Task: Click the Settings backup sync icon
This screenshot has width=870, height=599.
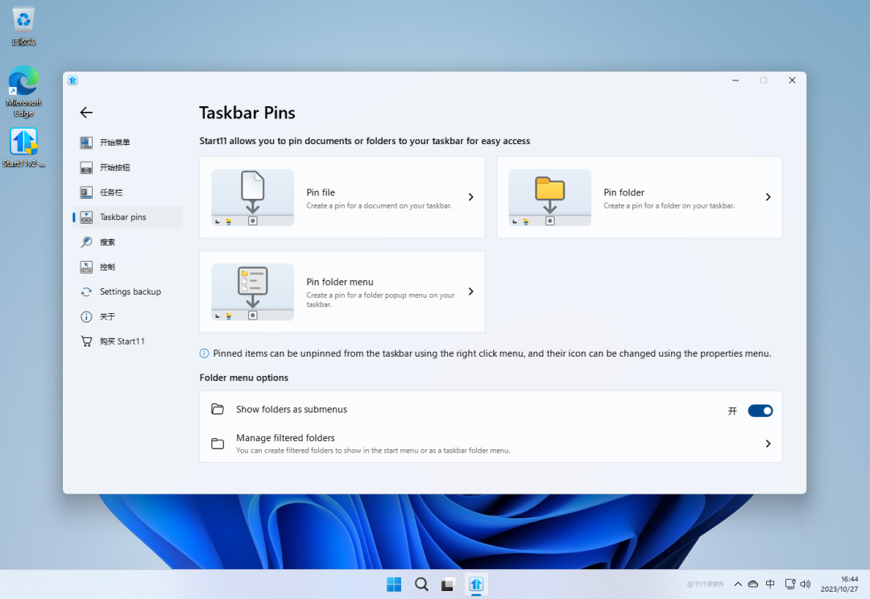Action: coord(86,292)
